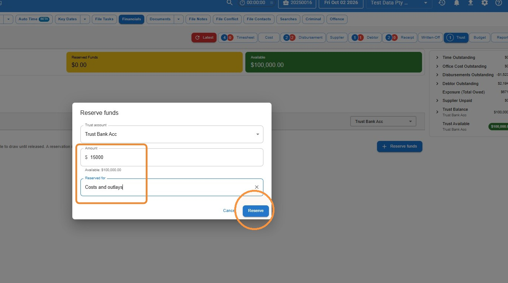Click into the Amount field
508x283 pixels.
[x=172, y=158]
